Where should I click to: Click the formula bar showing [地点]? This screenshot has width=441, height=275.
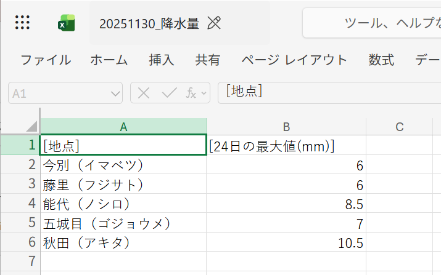pyautogui.click(x=329, y=93)
